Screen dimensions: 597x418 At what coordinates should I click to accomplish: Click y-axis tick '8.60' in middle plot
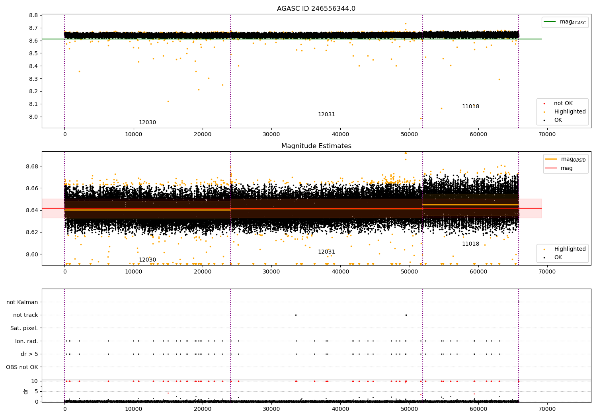32,254
